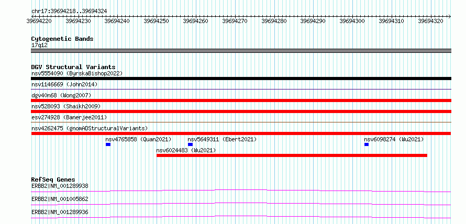Click ruler position 39694280
The height and width of the screenshot is (224, 466).
[x=274, y=21]
